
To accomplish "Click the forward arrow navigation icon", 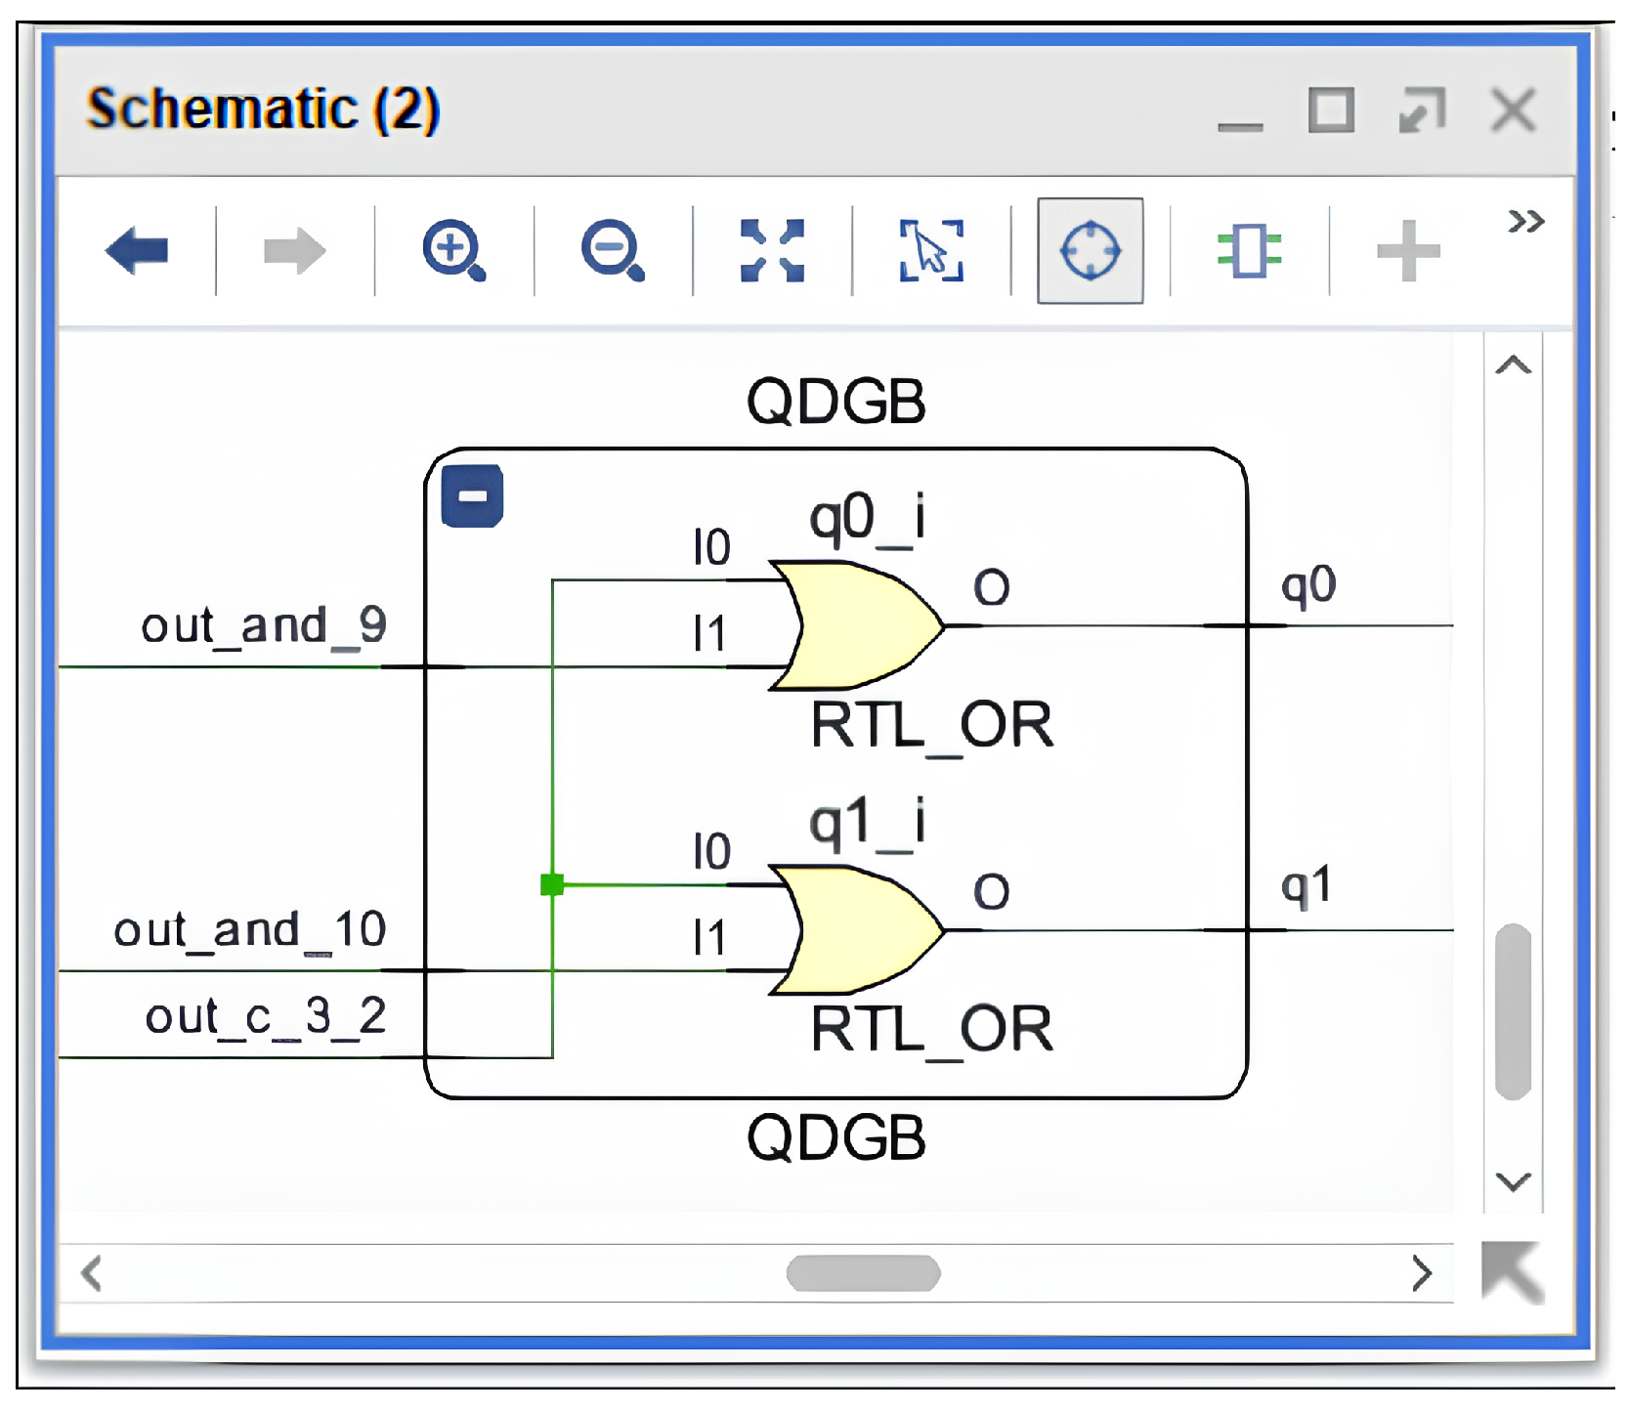I will [294, 251].
